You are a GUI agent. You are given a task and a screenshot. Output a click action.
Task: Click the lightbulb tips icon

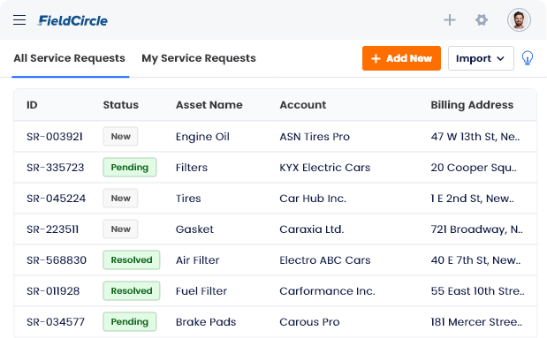click(527, 58)
